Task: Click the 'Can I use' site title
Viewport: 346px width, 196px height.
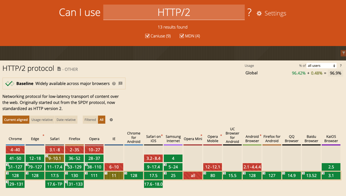Action: [80, 13]
